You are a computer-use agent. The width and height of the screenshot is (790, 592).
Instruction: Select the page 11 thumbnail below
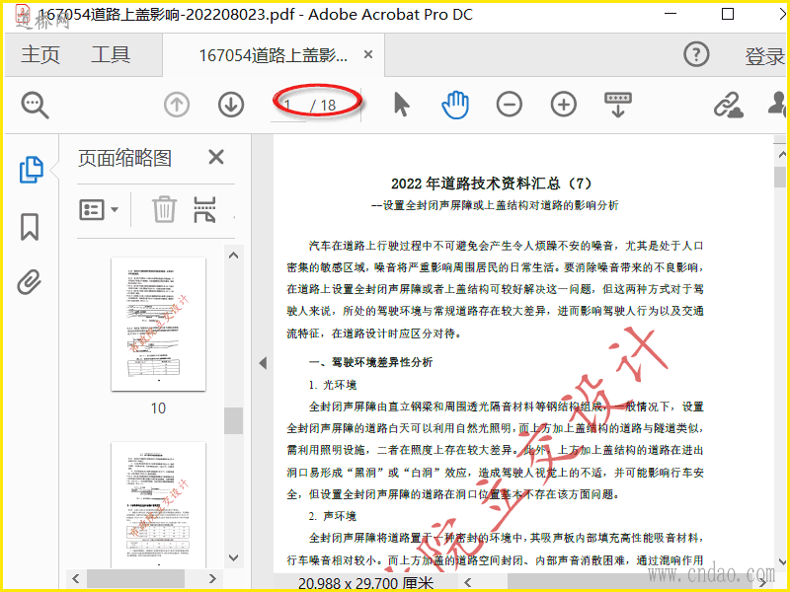[x=158, y=504]
